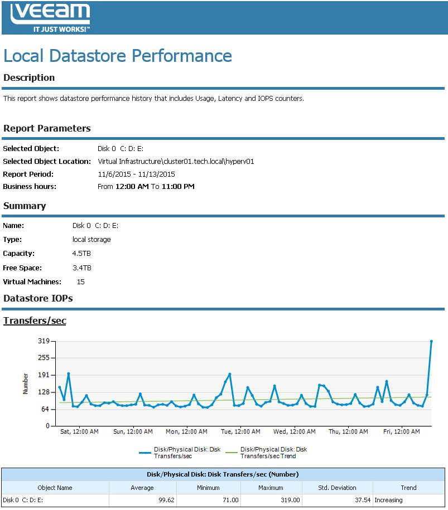Click the 'Std. Deviation' column header
The image size is (448, 510).
pyautogui.click(x=338, y=488)
